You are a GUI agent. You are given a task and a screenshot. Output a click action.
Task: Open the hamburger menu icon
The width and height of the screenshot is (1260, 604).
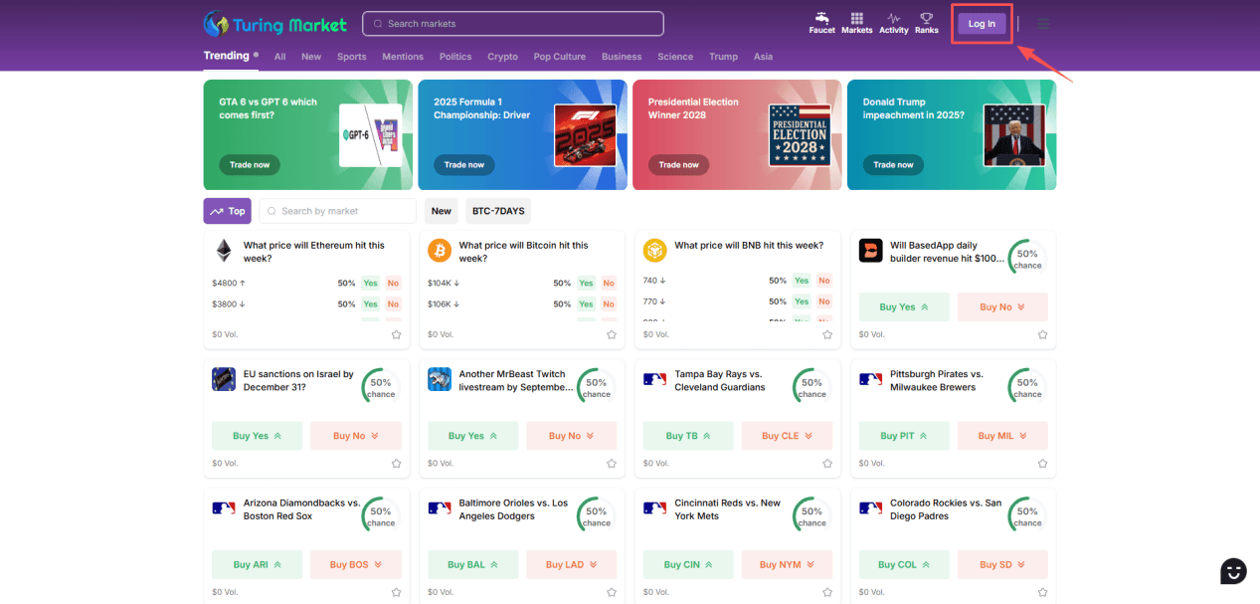[1043, 24]
